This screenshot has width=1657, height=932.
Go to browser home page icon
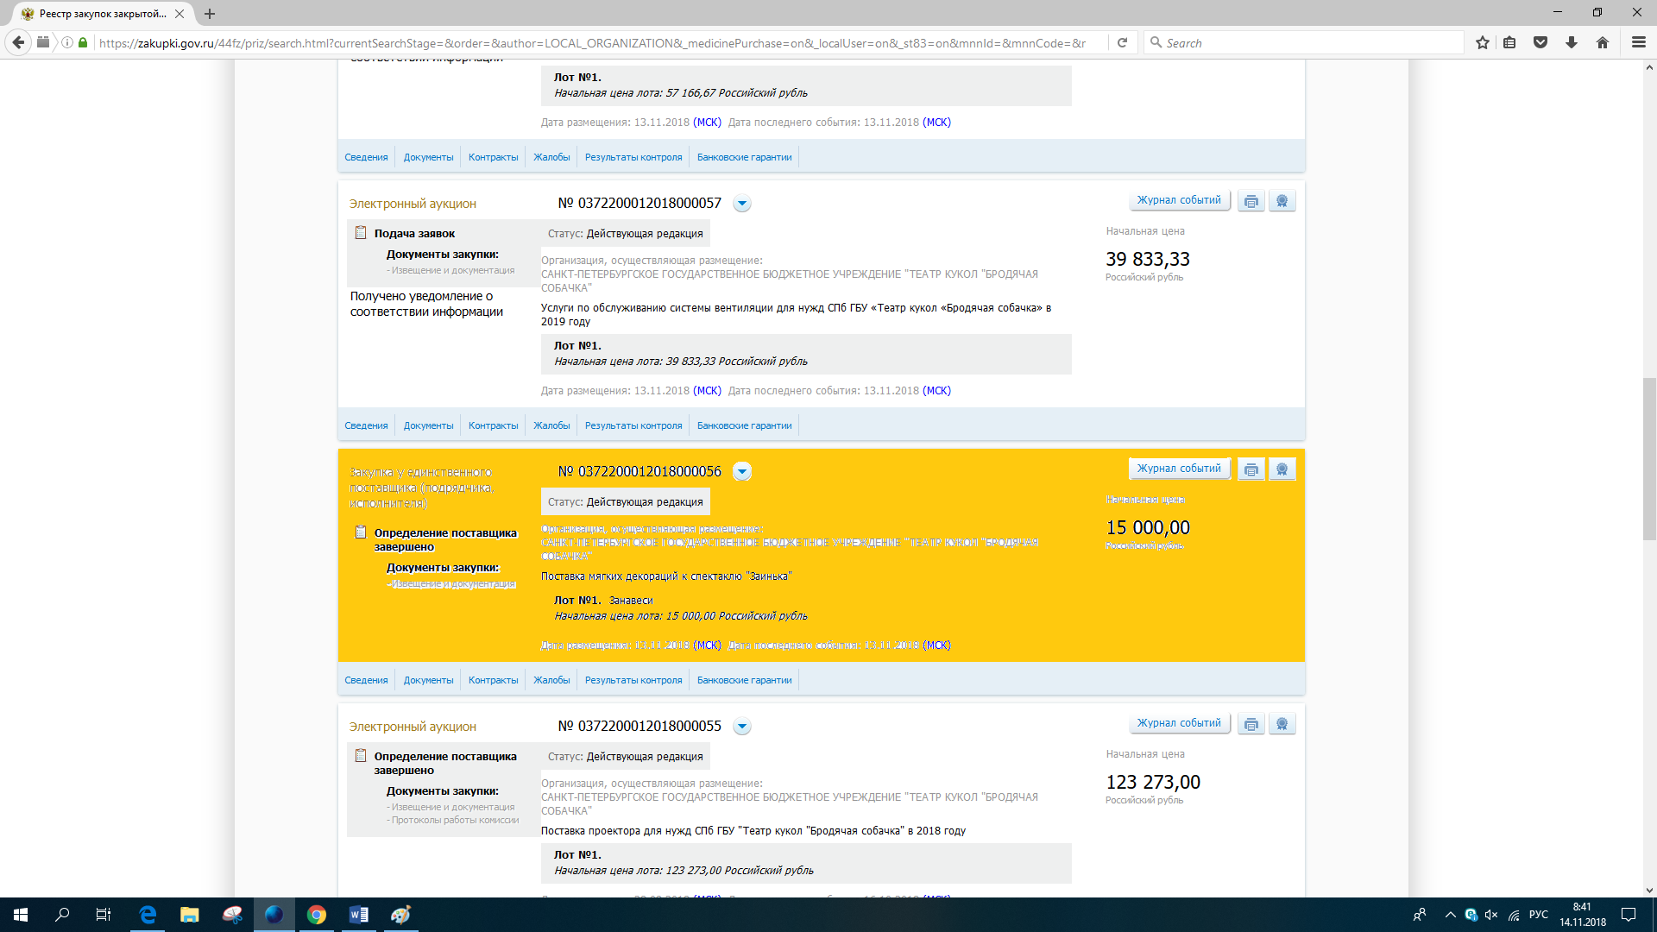tap(1603, 42)
